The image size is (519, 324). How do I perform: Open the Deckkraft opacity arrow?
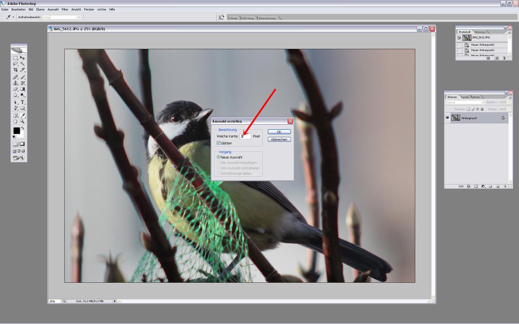tap(509, 102)
